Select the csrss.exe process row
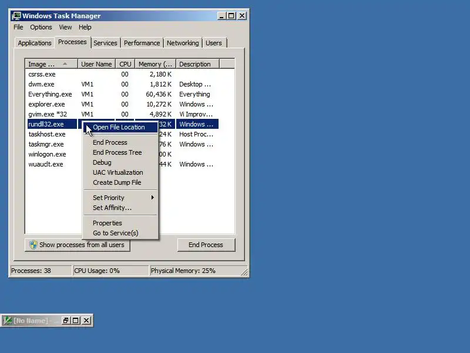The image size is (470, 353). (123, 74)
